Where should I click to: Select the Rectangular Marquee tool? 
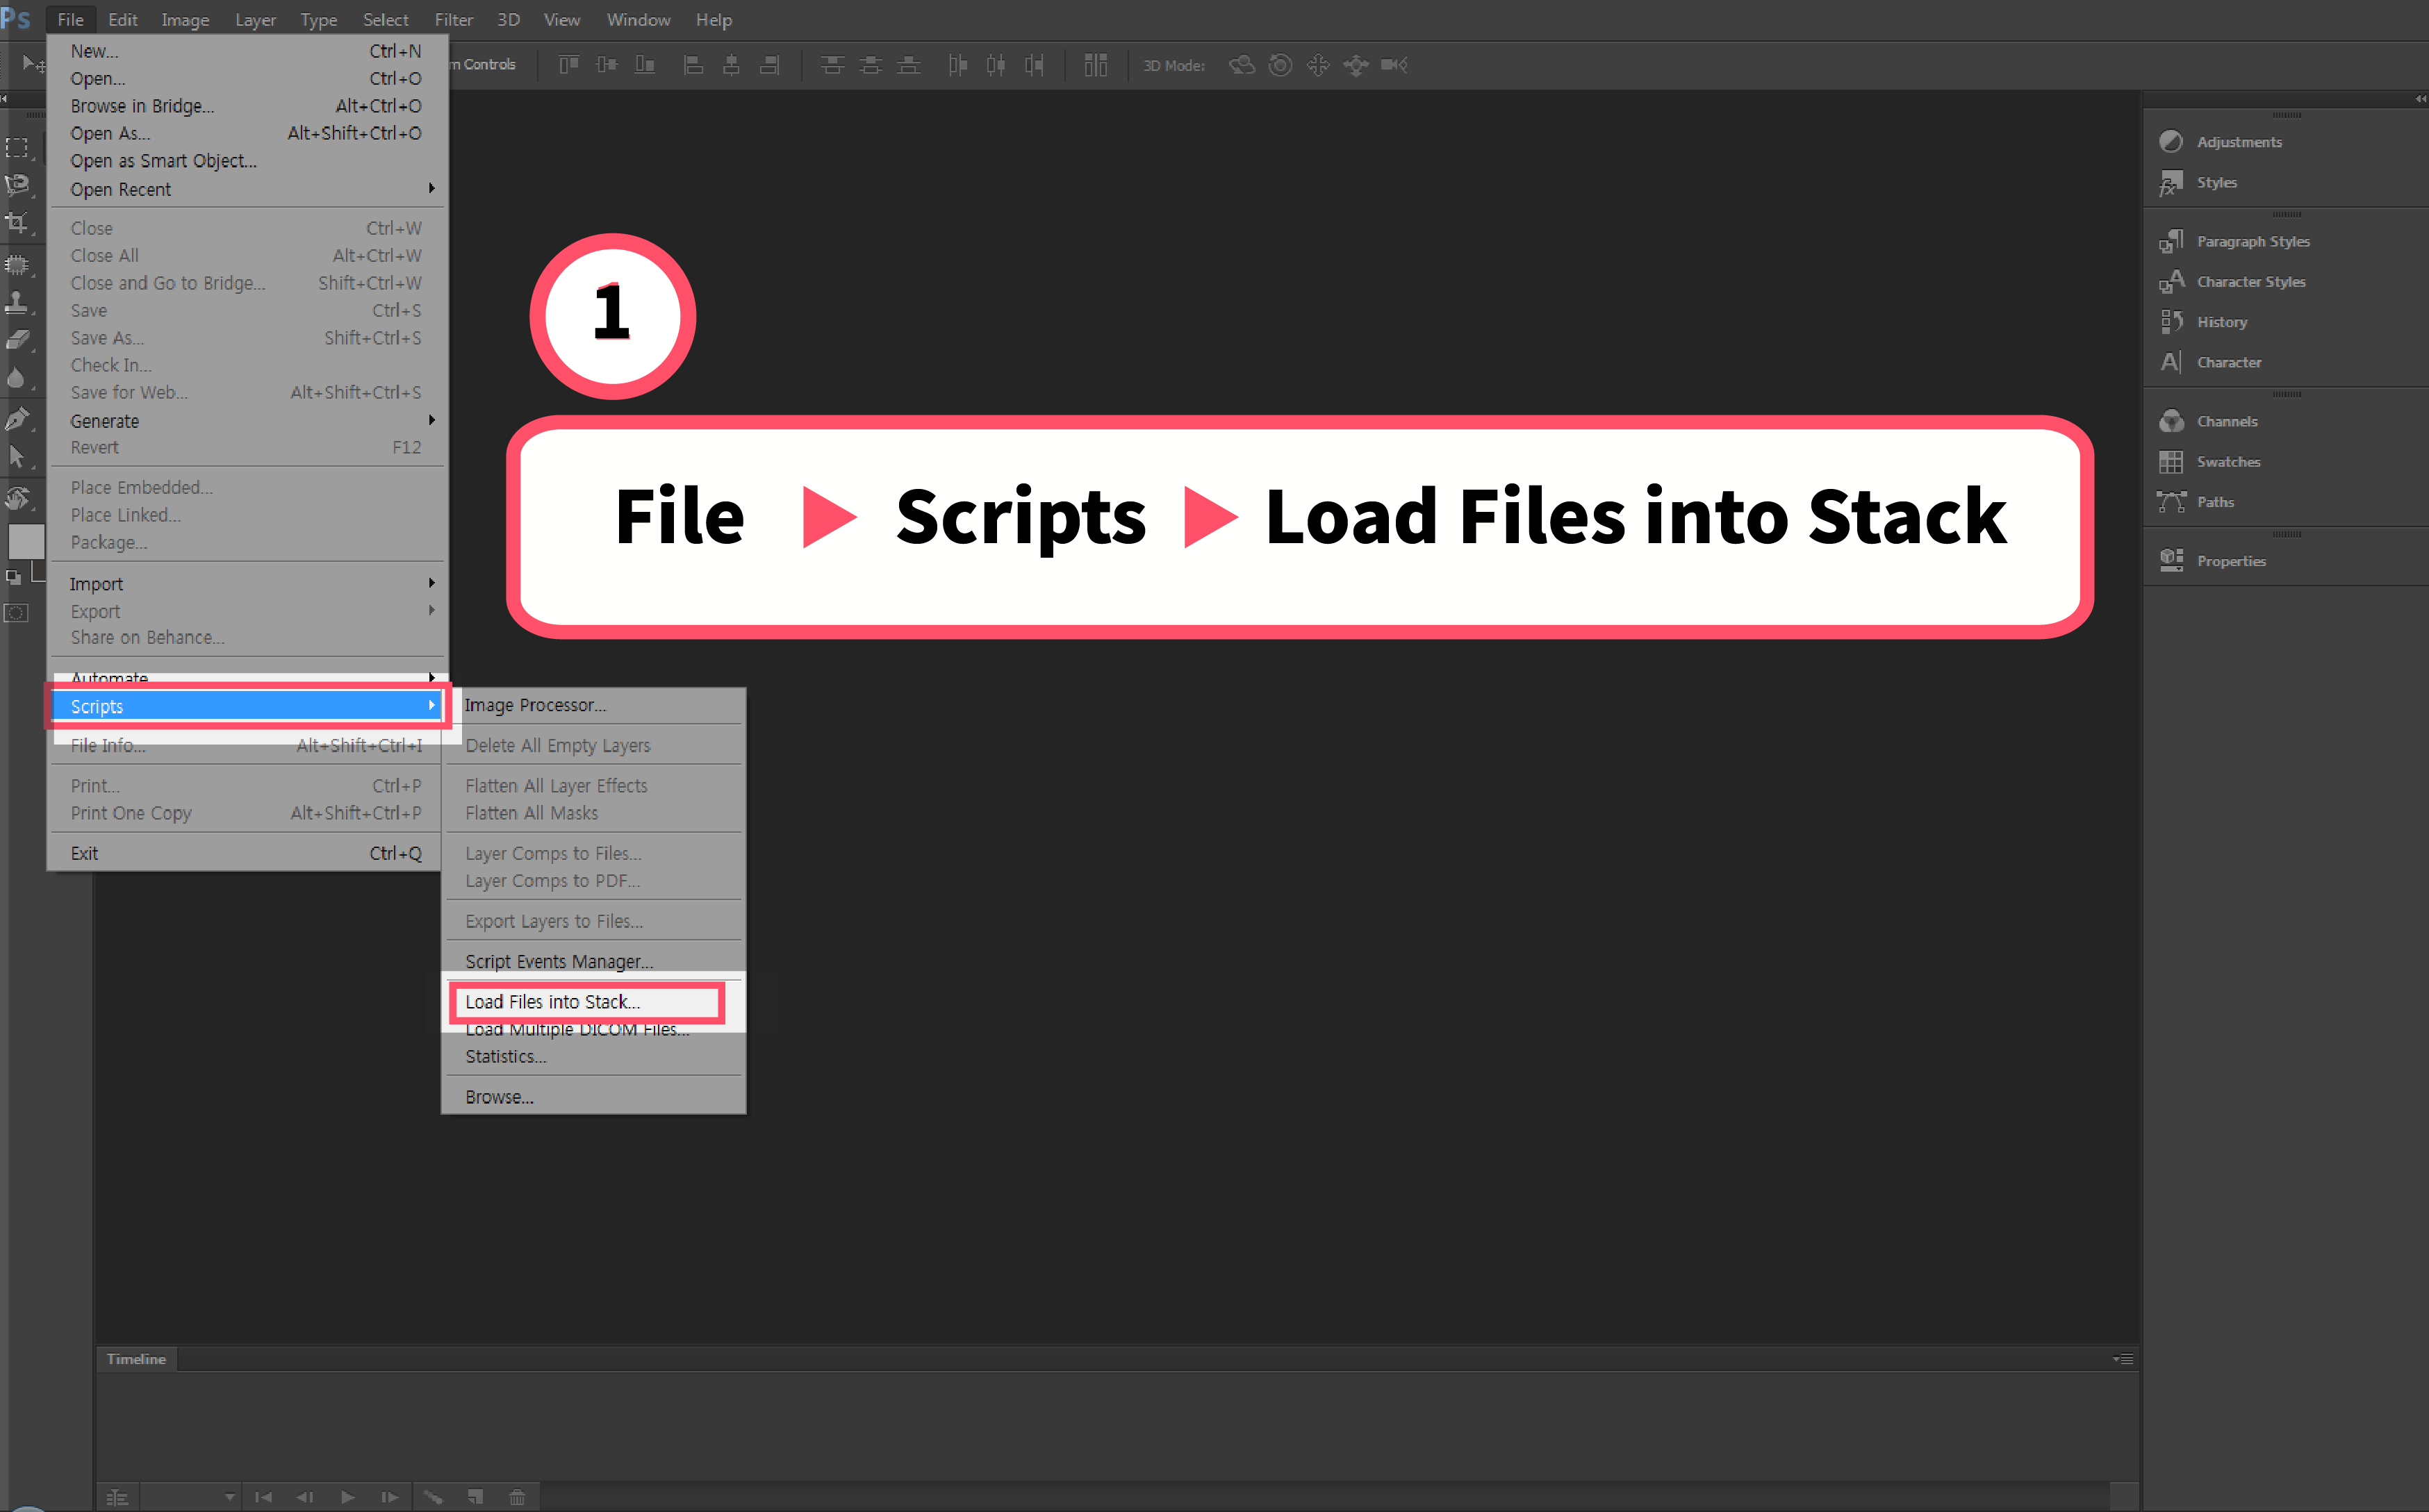coord(17,148)
